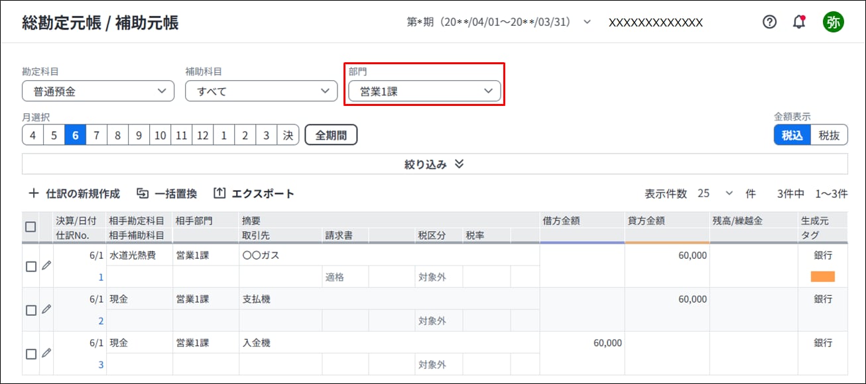Toggle the select-all header checkbox

(31, 226)
